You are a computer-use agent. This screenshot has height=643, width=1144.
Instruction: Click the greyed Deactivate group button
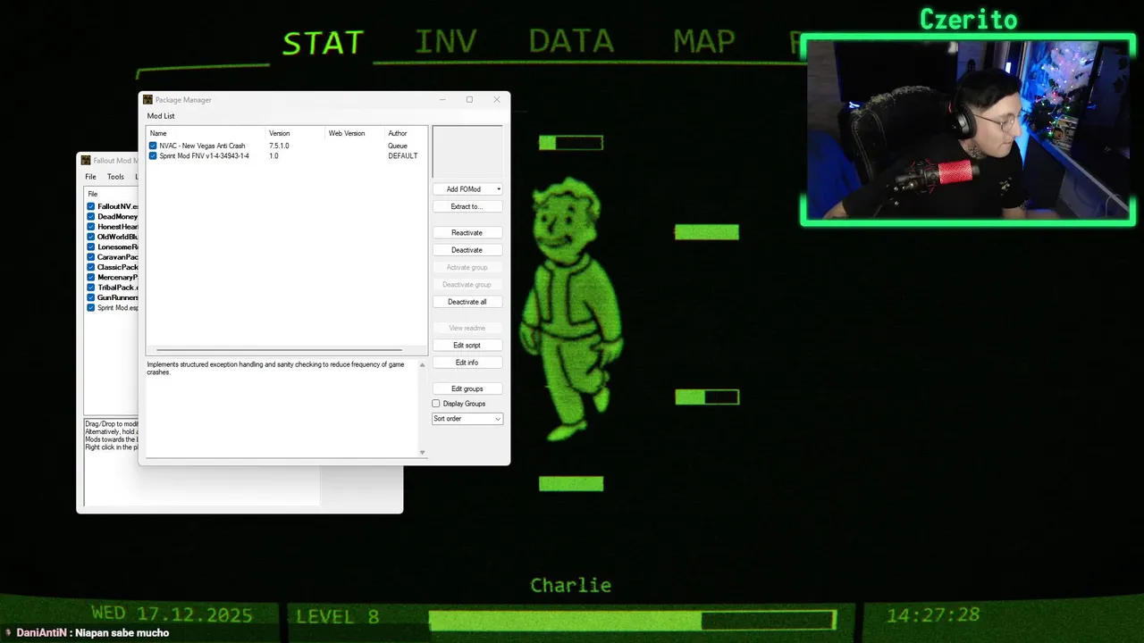467,285
